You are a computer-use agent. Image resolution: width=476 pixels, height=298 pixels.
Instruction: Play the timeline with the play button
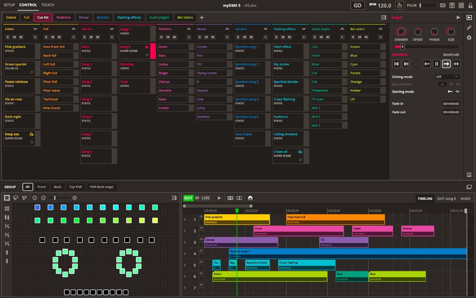point(219,198)
